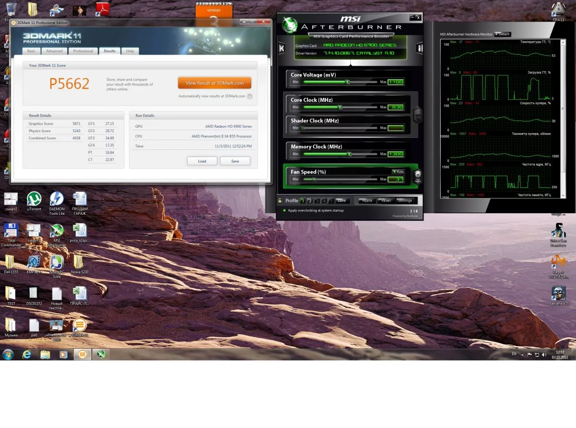Click the Memory Clock value field 1300

pos(396,154)
